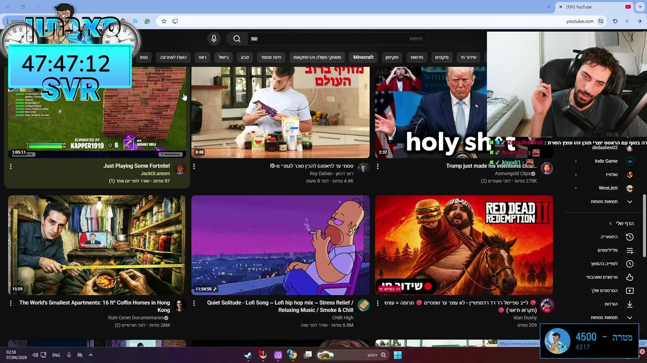The image size is (647, 363).
Task: Open options menu for Roy Dahan video
Action: click(194, 166)
